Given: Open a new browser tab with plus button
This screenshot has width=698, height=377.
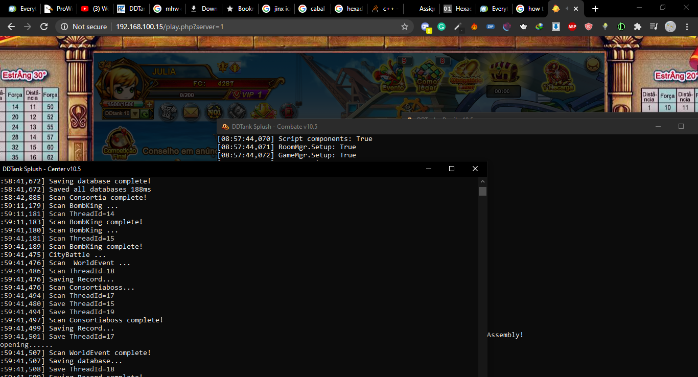Looking at the screenshot, I should 595,9.
